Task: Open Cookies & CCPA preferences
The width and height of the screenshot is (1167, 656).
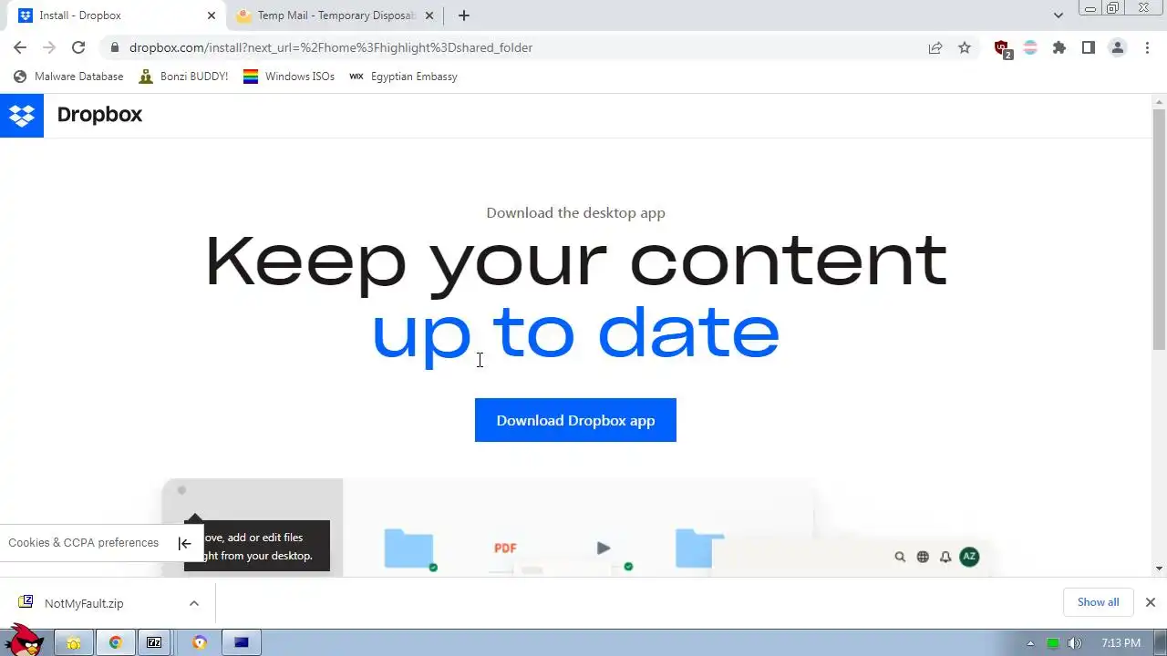Action: pyautogui.click(x=83, y=543)
